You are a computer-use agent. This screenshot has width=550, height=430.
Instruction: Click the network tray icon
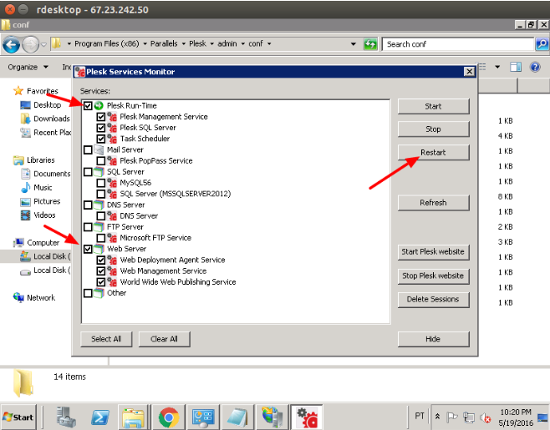[x=469, y=417]
